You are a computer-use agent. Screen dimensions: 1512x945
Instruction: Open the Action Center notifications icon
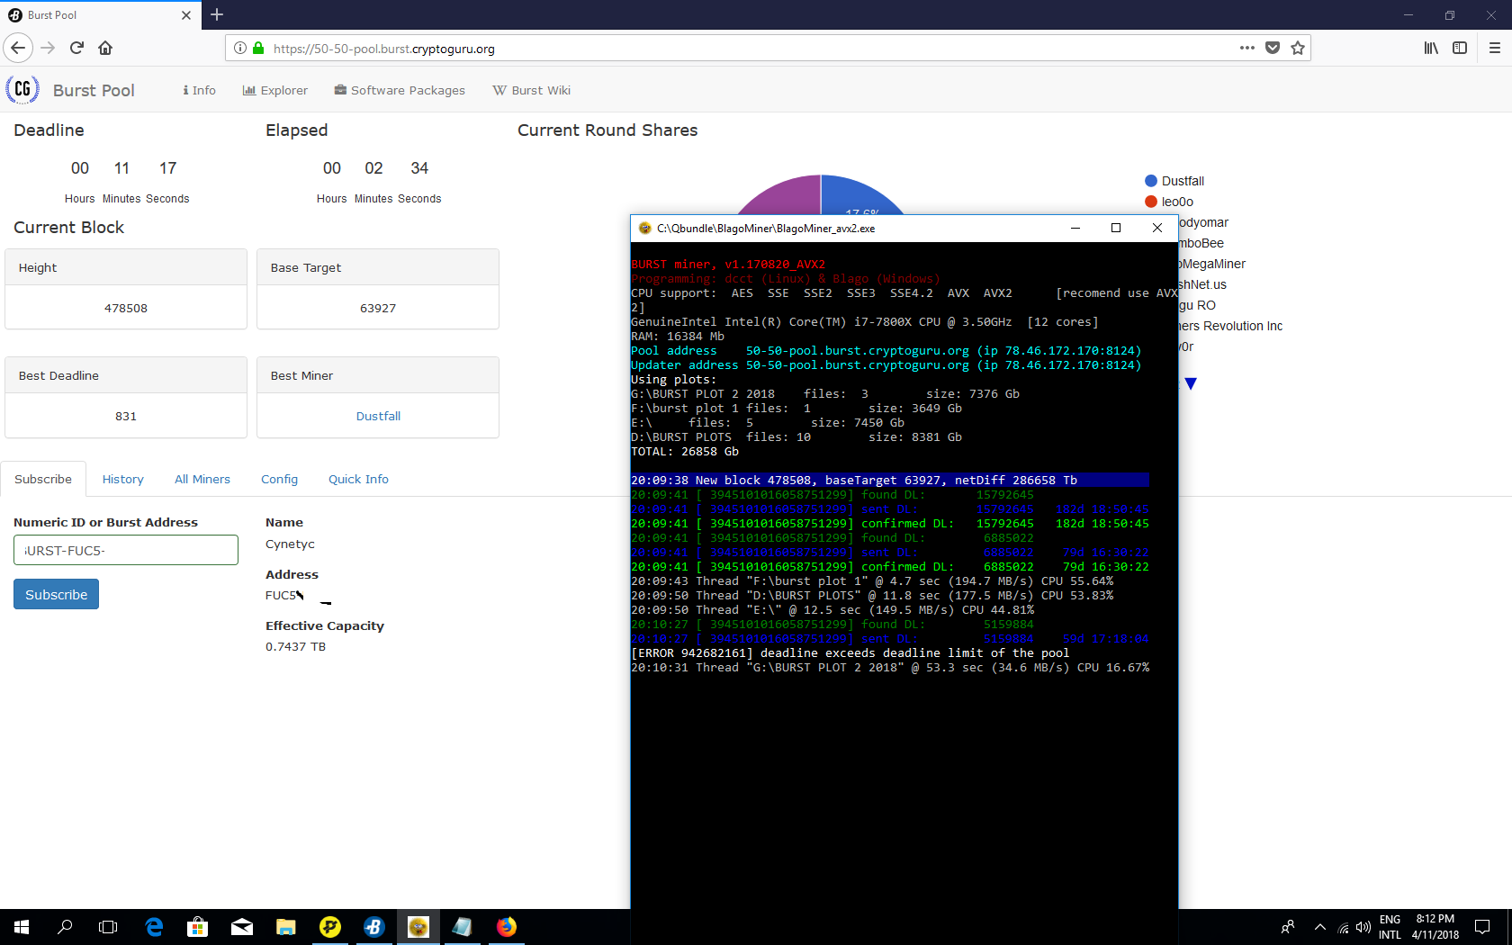(x=1482, y=927)
